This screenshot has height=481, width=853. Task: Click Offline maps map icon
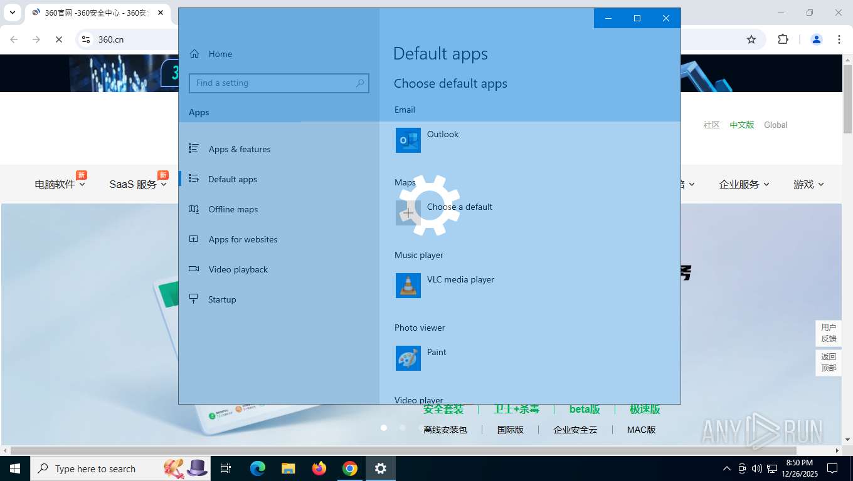pyautogui.click(x=194, y=209)
